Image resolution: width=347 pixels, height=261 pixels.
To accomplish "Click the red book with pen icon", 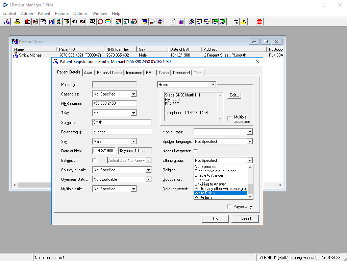I will (x=35, y=22).
